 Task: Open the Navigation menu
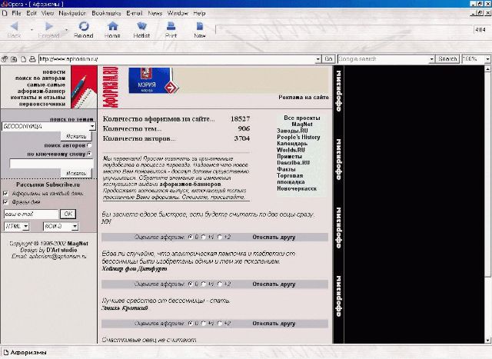(72, 13)
